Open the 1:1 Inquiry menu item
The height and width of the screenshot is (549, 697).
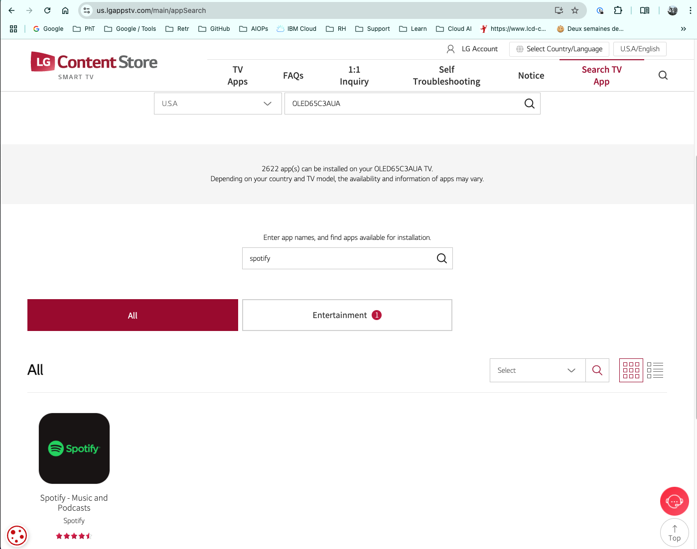coord(354,76)
